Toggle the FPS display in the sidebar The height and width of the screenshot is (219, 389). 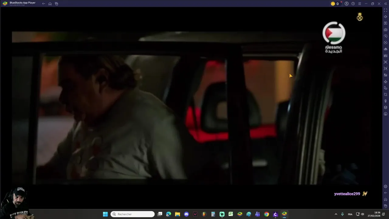point(386,56)
